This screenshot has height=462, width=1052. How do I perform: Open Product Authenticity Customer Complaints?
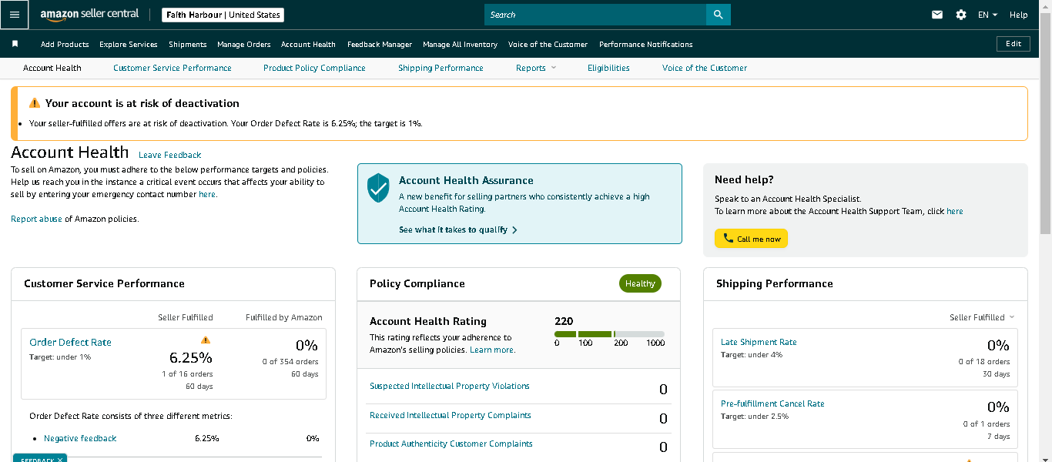451,444
